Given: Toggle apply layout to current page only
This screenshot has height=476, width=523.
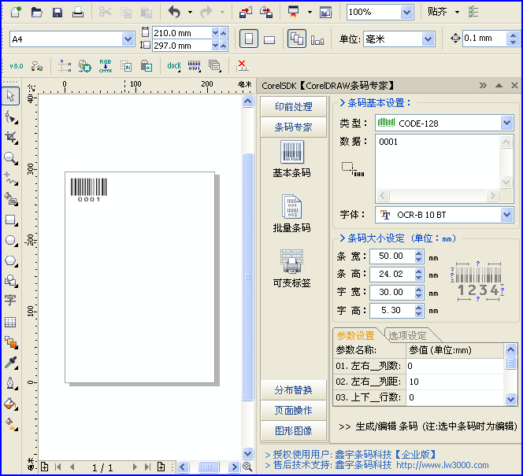Looking at the screenshot, I should pos(317,40).
